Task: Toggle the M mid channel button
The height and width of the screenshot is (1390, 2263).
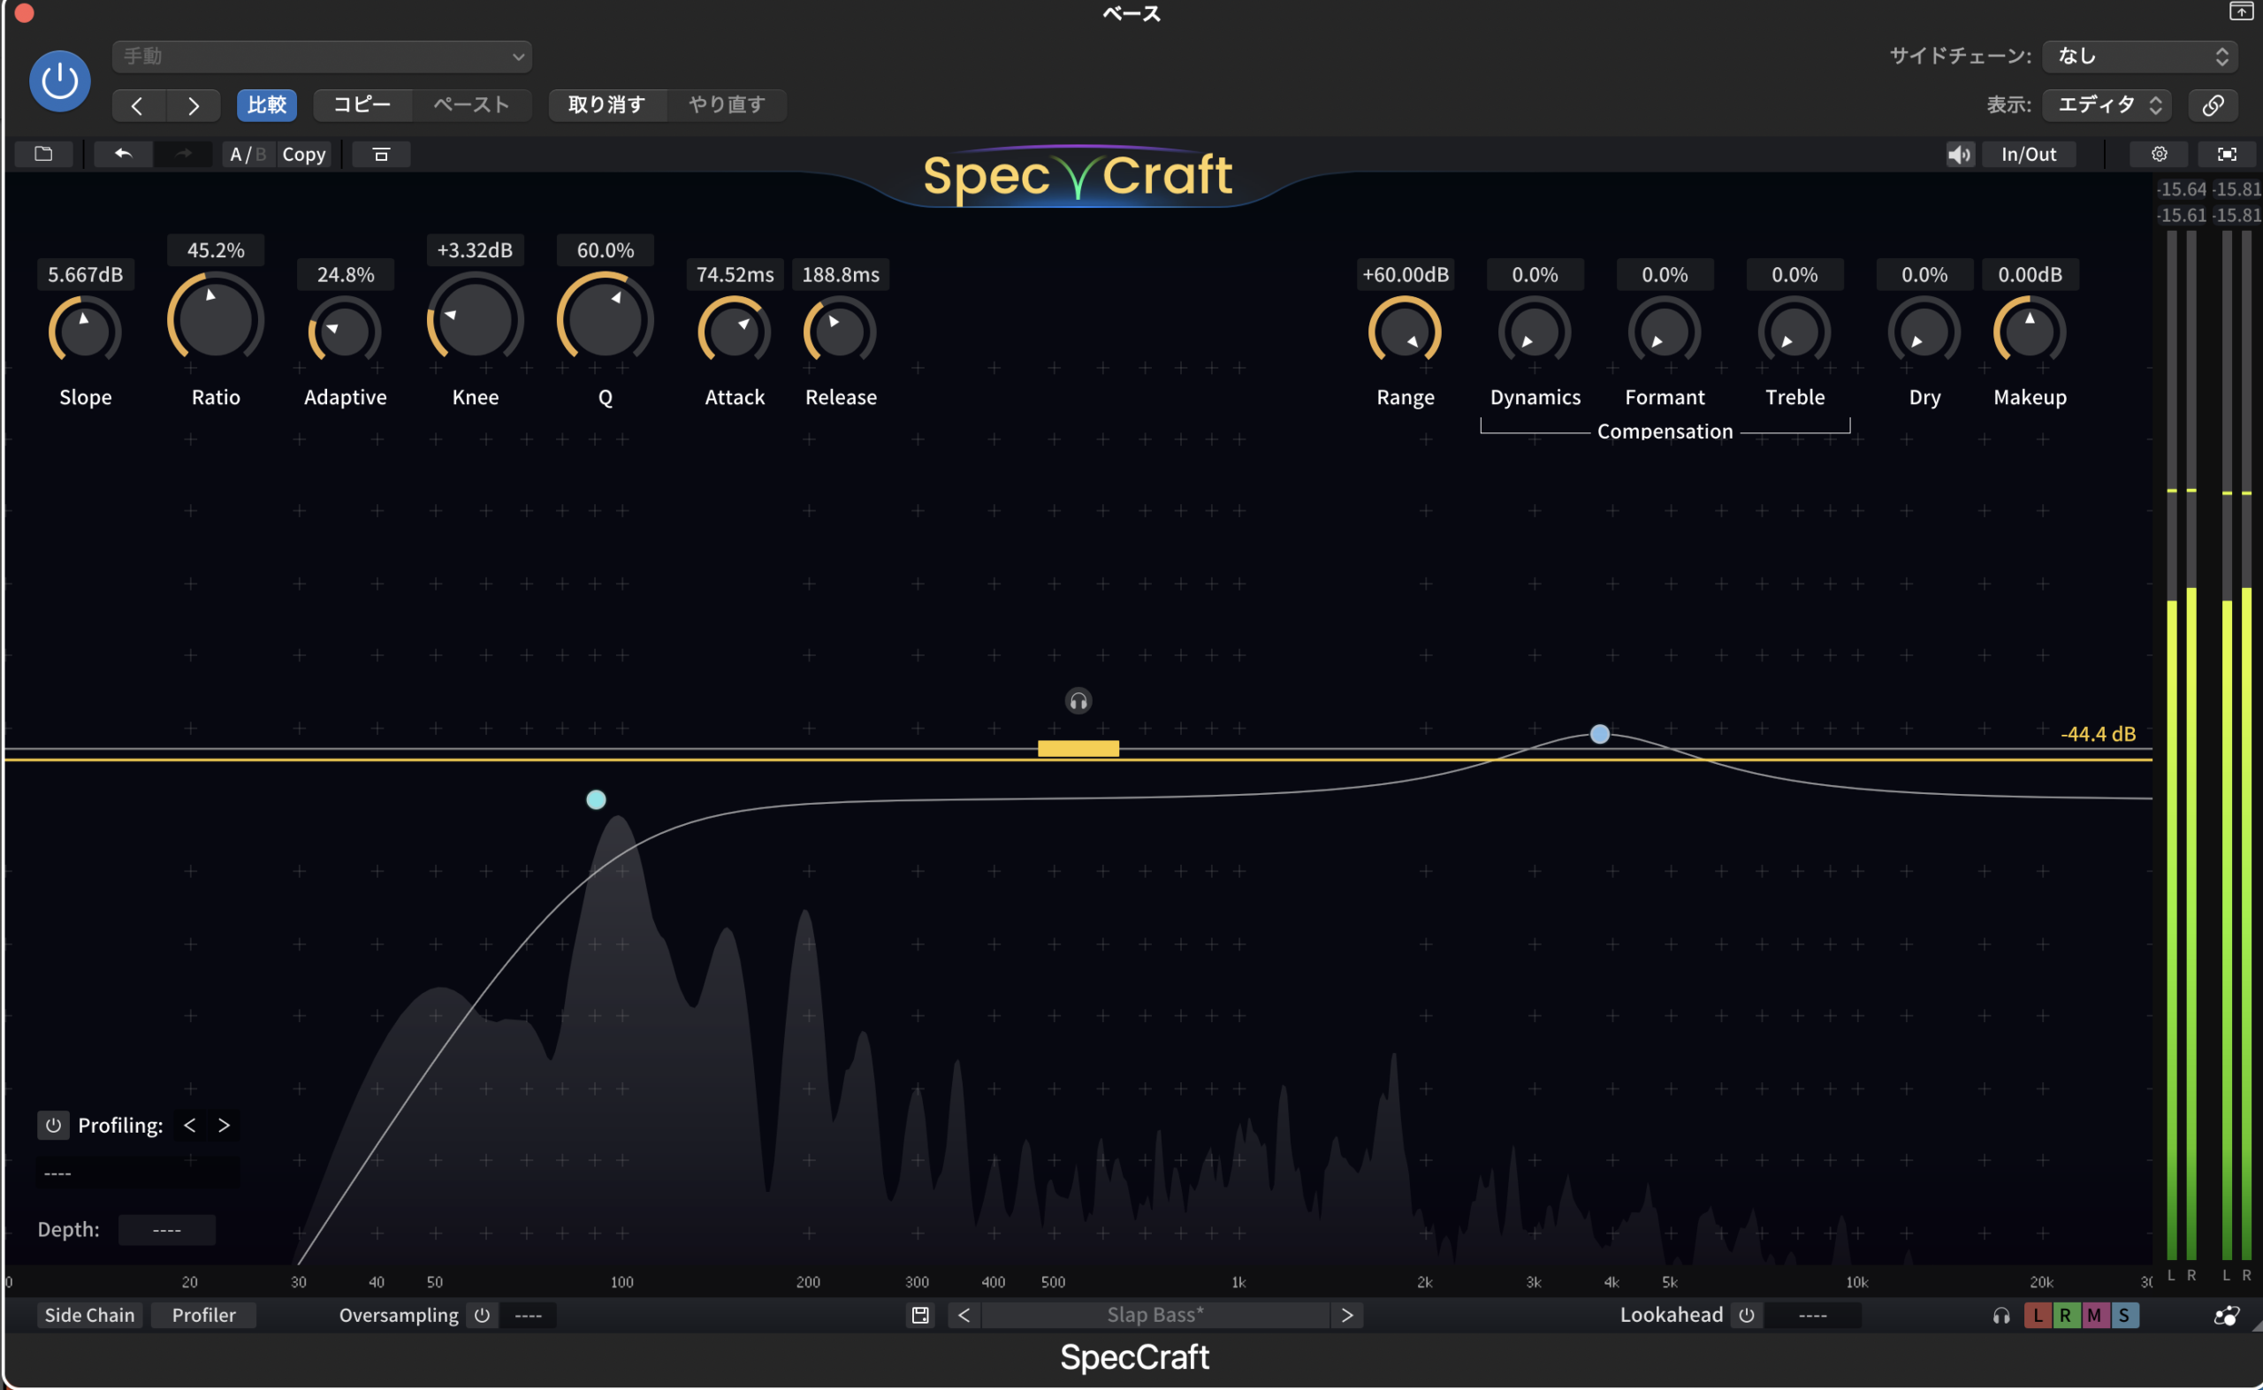Action: click(2094, 1316)
